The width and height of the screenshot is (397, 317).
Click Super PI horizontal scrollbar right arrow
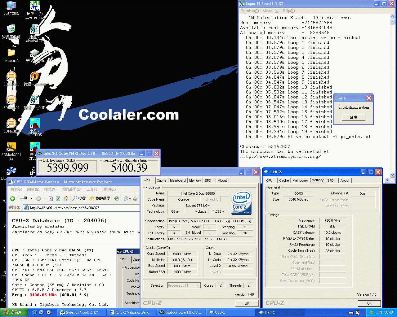[387, 180]
